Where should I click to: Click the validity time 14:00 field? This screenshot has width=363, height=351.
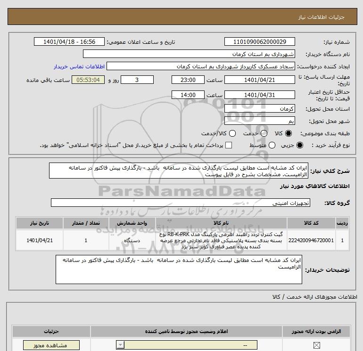(x=188, y=95)
